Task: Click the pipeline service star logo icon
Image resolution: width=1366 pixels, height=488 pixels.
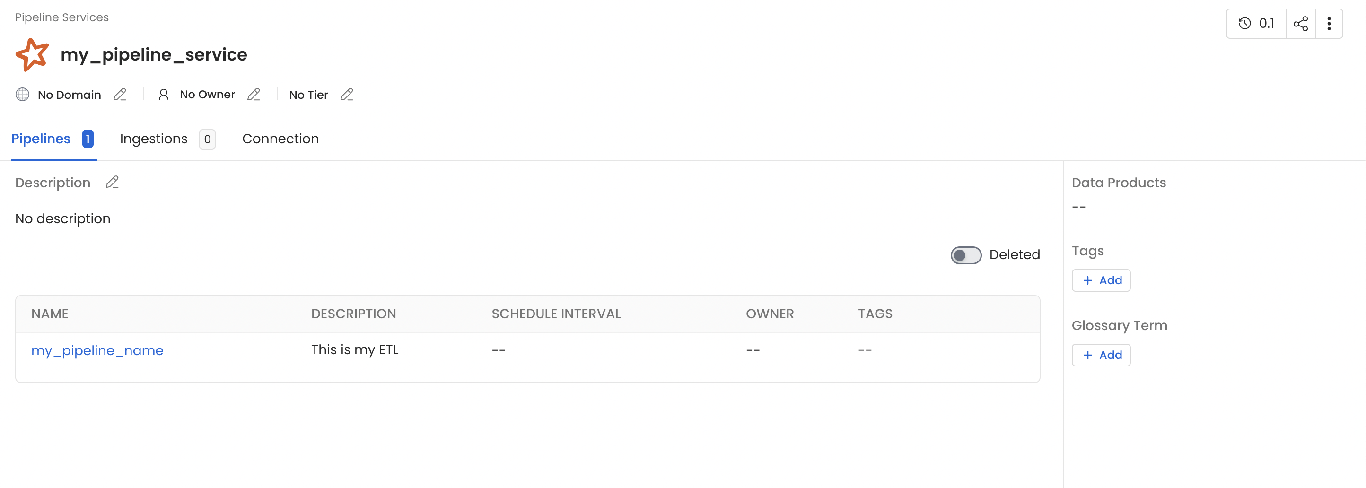Action: (x=32, y=54)
